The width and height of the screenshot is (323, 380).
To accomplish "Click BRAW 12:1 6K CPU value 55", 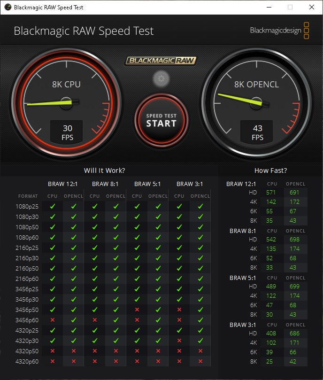I will tap(269, 211).
